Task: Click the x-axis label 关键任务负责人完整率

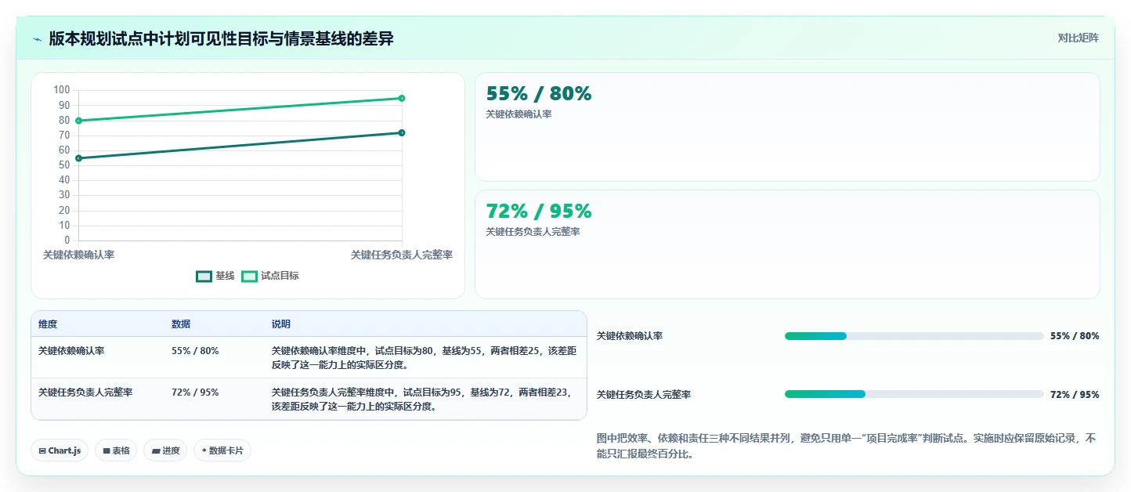Action: click(402, 255)
